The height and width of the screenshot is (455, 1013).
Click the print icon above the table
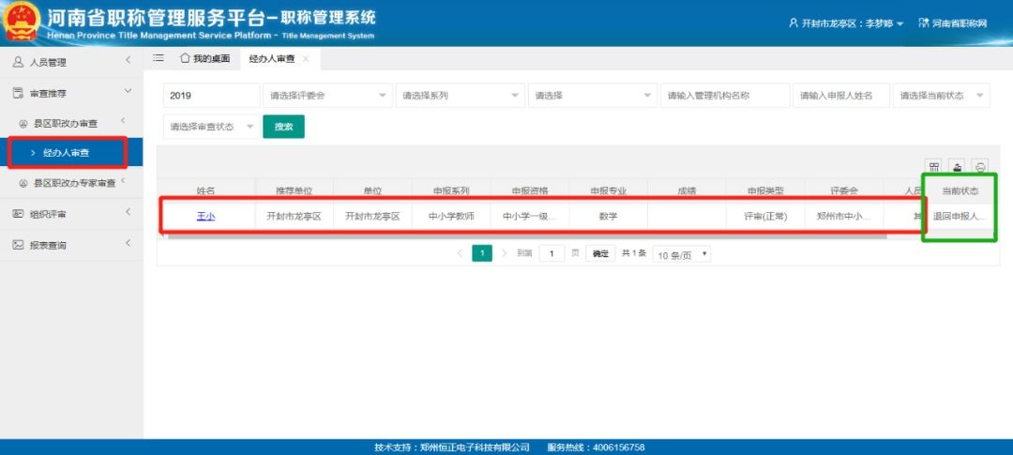[x=981, y=167]
